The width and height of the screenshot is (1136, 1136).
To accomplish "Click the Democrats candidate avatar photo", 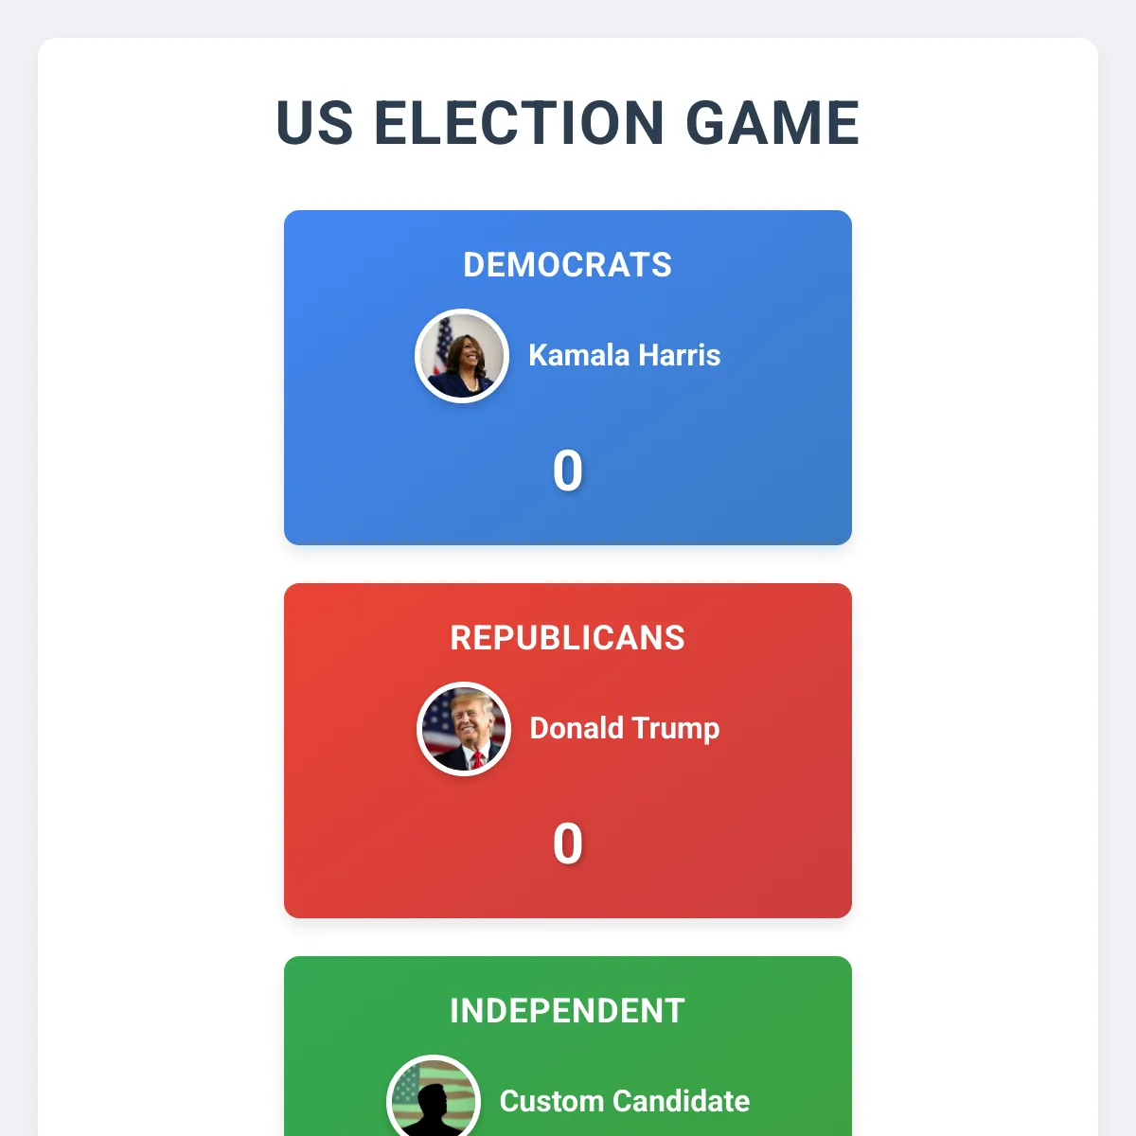I will coord(462,356).
